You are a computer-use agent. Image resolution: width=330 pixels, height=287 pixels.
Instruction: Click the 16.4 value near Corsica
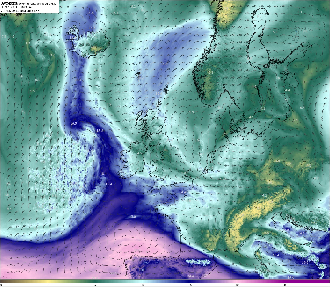click(276, 255)
